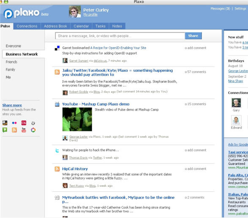Click Robert Scoble's small avatar

65,93
